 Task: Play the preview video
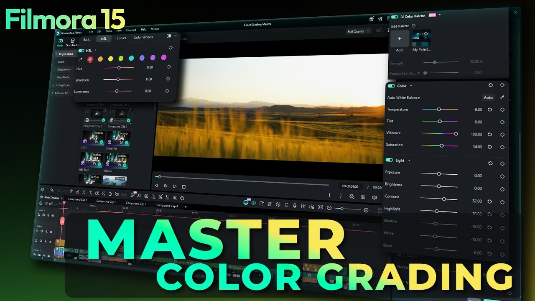coord(175,186)
